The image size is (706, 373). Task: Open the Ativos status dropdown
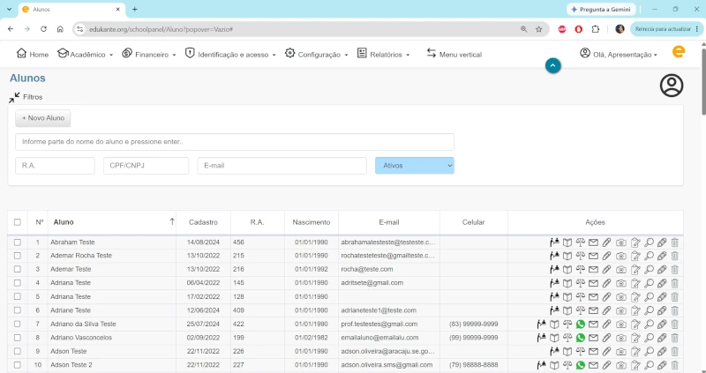coord(415,166)
